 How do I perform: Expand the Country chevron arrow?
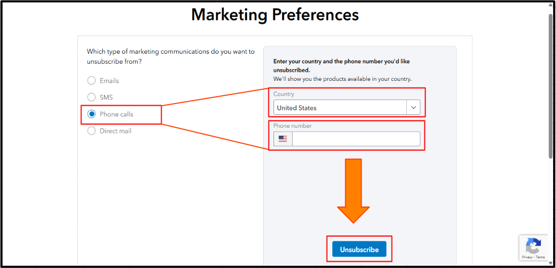(x=414, y=107)
